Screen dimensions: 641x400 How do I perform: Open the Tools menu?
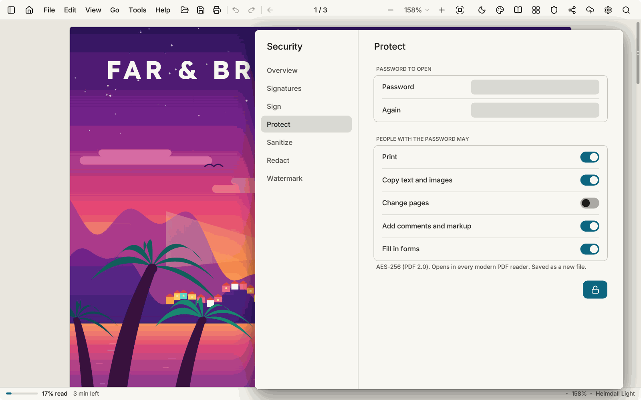(137, 10)
